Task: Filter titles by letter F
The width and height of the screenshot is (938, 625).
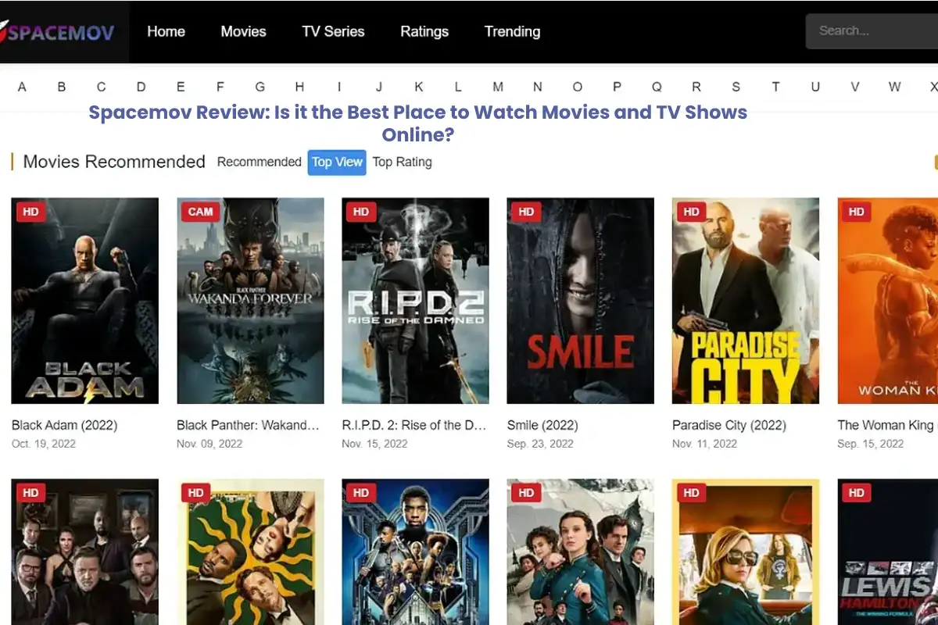Action: pos(220,87)
